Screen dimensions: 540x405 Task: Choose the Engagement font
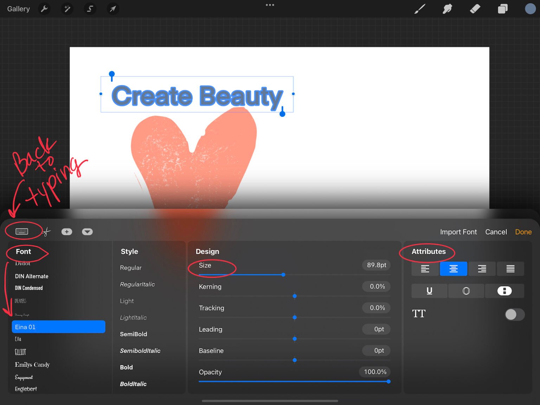point(24,377)
